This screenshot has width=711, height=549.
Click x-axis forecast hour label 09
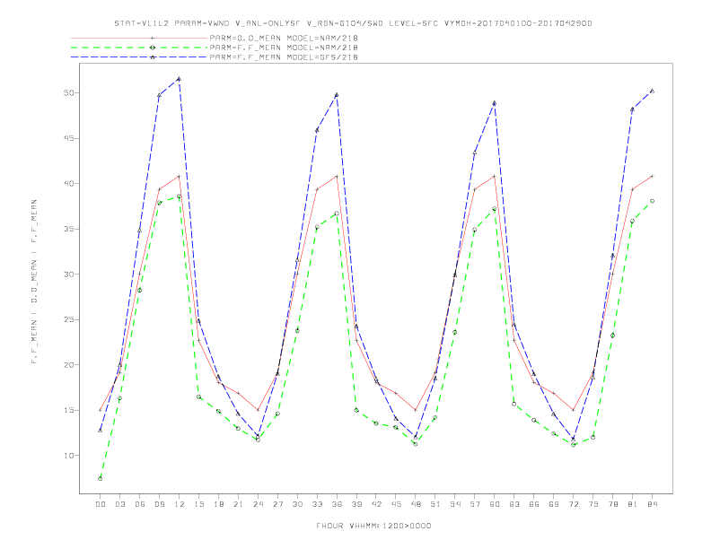pos(159,504)
